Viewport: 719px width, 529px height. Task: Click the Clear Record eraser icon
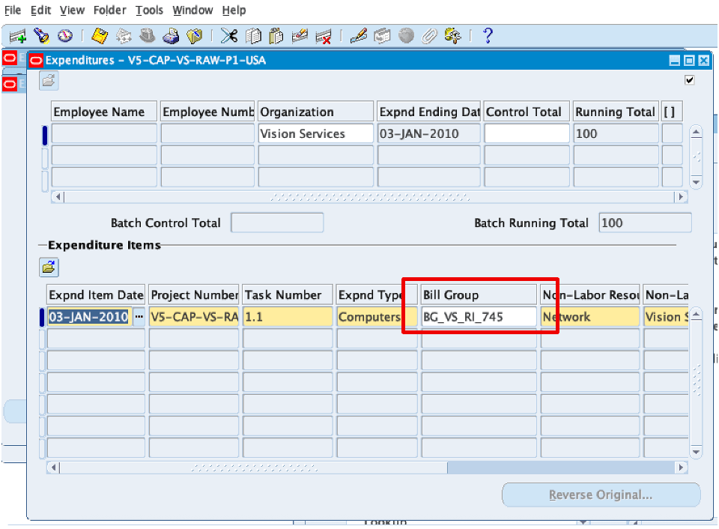[300, 36]
